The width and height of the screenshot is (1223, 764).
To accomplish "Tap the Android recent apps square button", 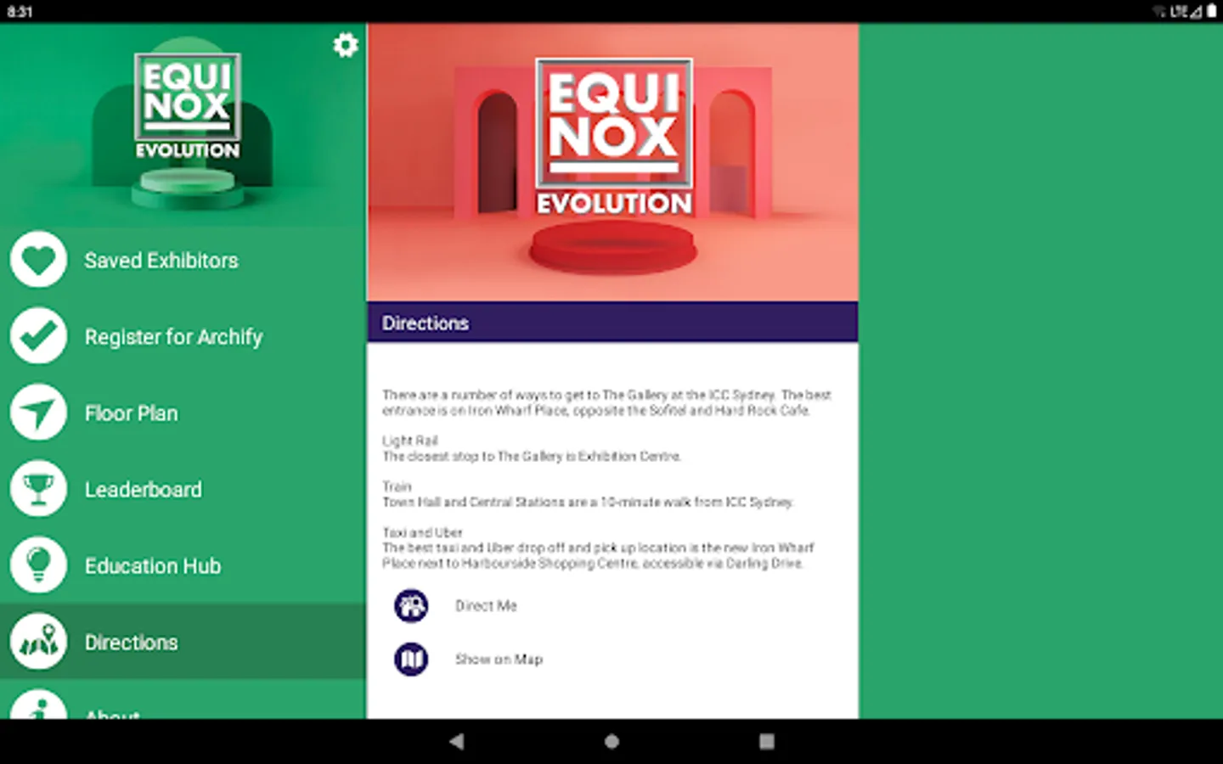I will point(766,741).
